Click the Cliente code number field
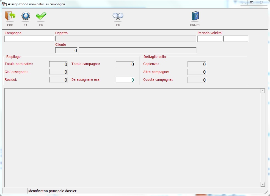The image size is (270, 196). click(66, 50)
